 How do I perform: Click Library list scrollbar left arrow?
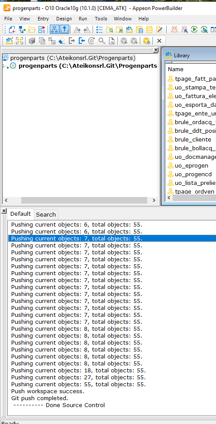tap(170, 198)
